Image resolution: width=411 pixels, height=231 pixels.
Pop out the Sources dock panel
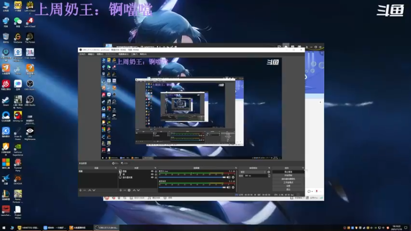[155, 168]
